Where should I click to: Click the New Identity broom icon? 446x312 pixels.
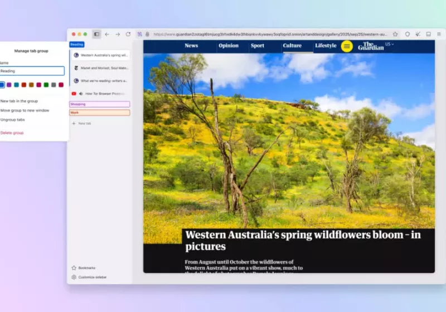pyautogui.click(x=418, y=34)
